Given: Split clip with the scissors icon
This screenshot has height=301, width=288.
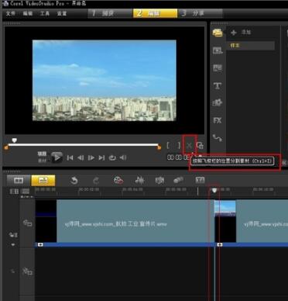Looking at the screenshot, I should 190,146.
